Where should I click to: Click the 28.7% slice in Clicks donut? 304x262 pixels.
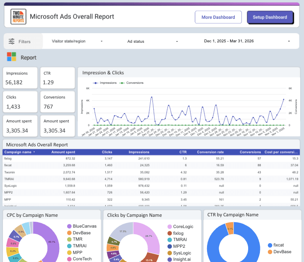click(149, 236)
